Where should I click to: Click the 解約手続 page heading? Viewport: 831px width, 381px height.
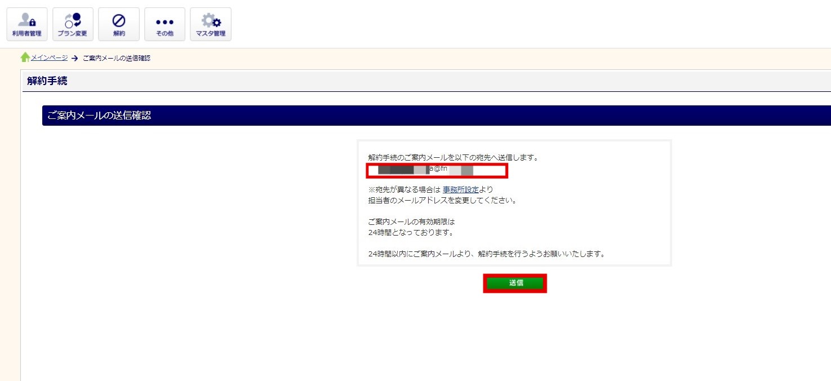[x=47, y=81]
